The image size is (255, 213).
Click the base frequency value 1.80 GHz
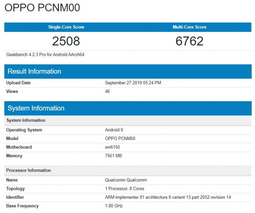click(114, 206)
